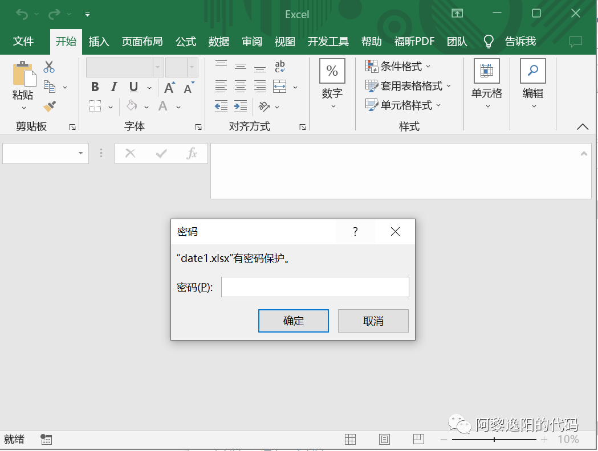This screenshot has width=598, height=451.
Task: Click 取消 to cancel password prompt
Action: click(x=373, y=321)
